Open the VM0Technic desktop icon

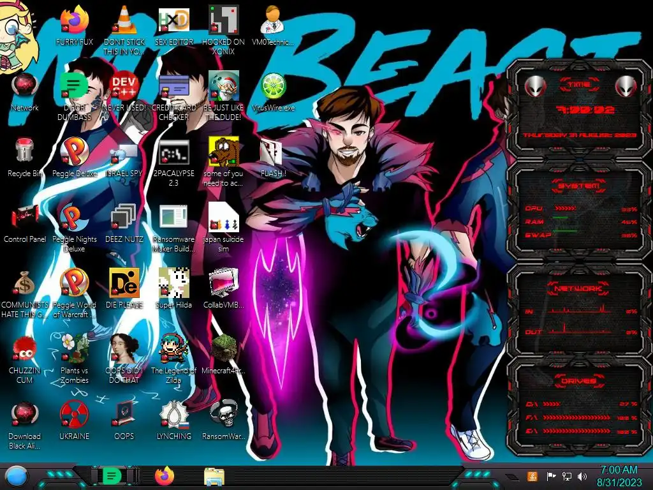(273, 20)
